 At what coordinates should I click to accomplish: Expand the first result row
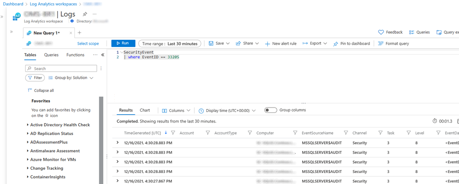pos(117,143)
